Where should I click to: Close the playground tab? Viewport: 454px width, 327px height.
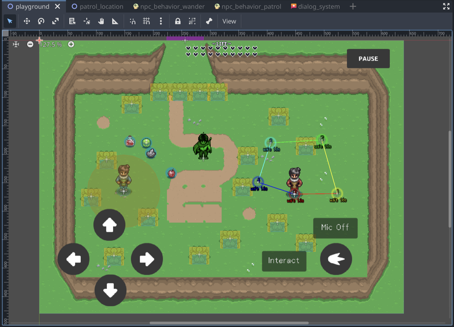click(x=58, y=6)
